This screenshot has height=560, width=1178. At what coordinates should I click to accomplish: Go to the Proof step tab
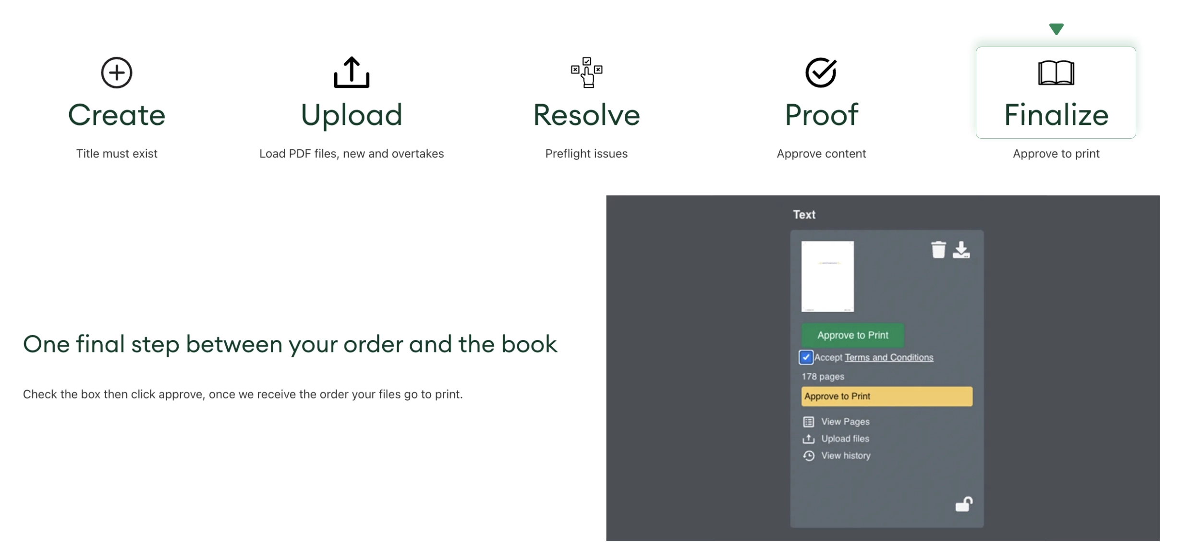coord(821,115)
